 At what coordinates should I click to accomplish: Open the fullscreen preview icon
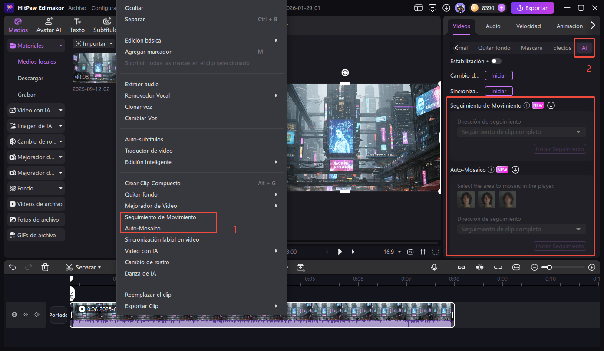coord(436,252)
